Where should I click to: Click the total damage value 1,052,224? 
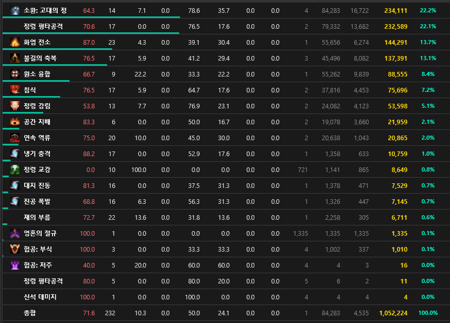(x=393, y=313)
